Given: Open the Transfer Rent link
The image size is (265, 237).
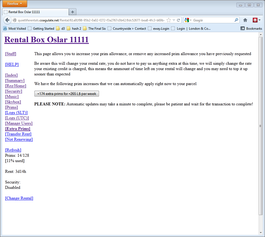Looking at the screenshot, I should [x=18, y=134].
